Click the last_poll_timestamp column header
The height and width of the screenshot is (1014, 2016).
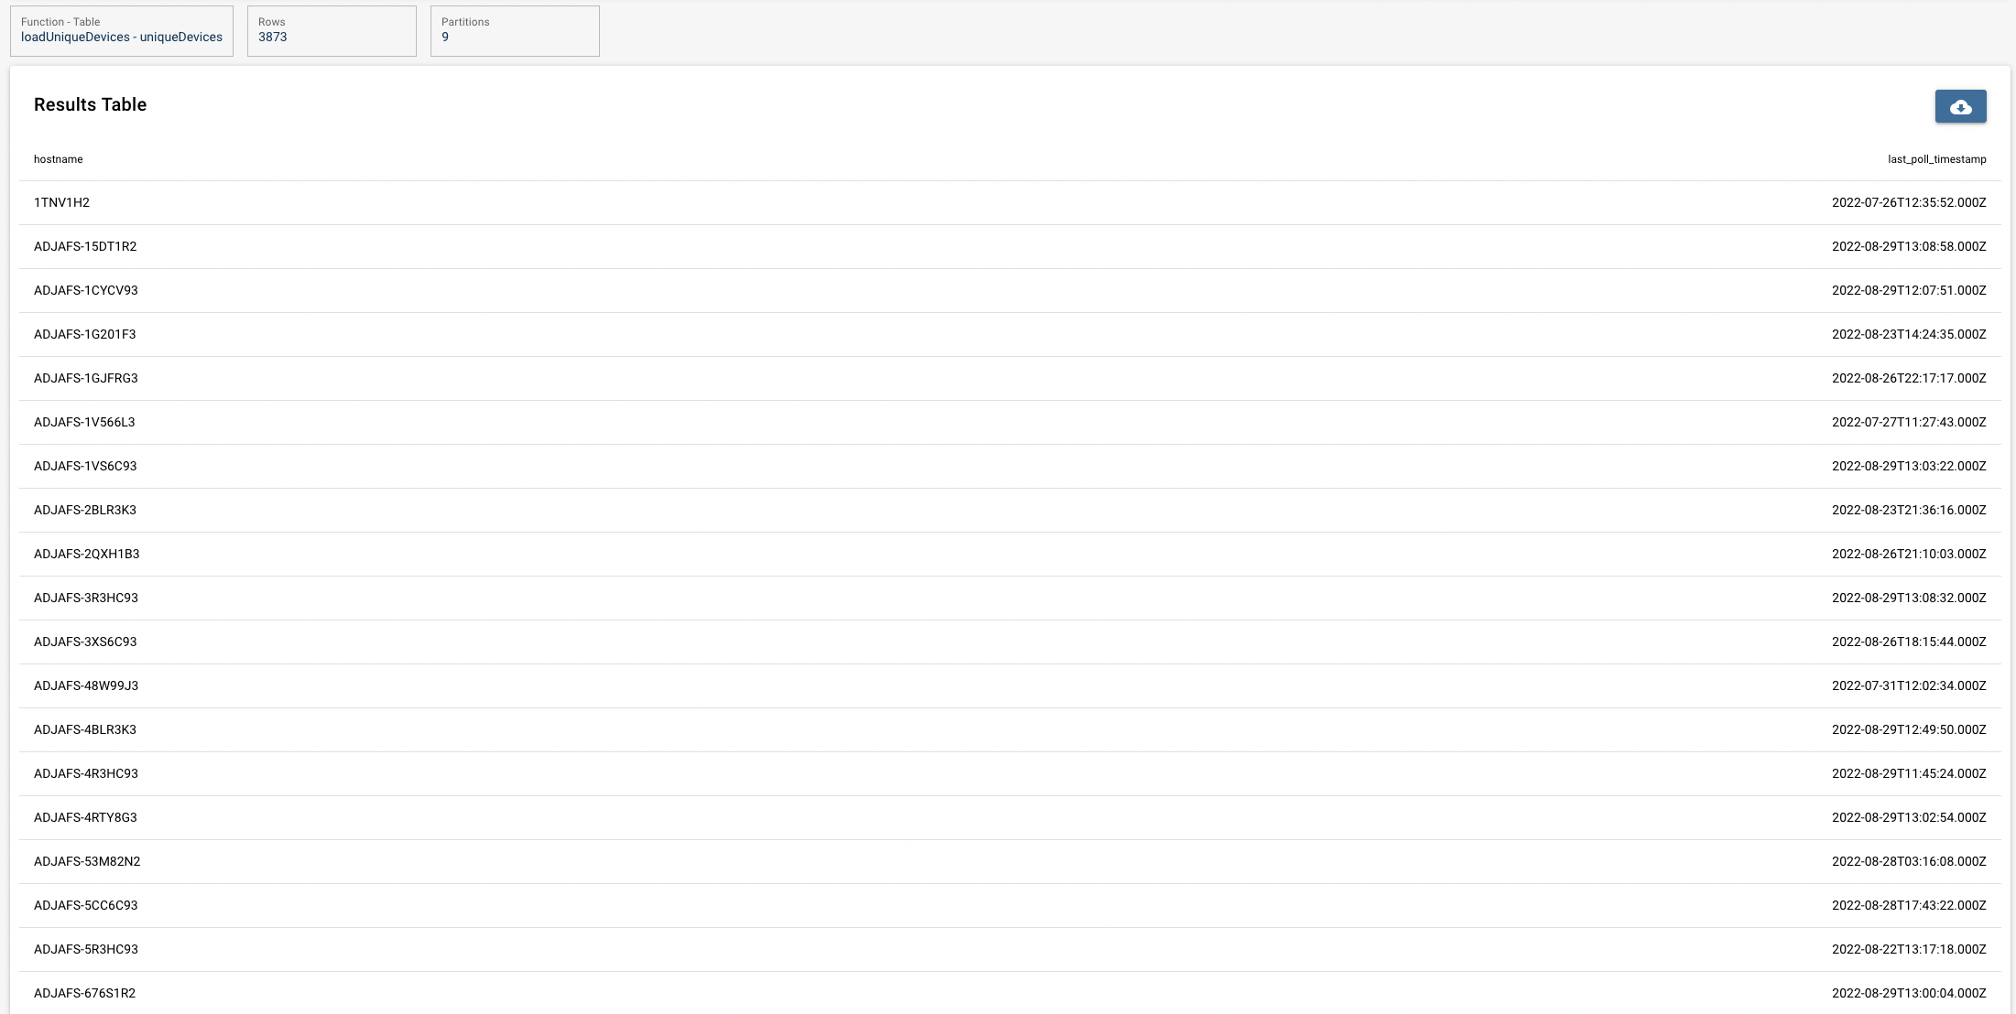pyautogui.click(x=1936, y=159)
